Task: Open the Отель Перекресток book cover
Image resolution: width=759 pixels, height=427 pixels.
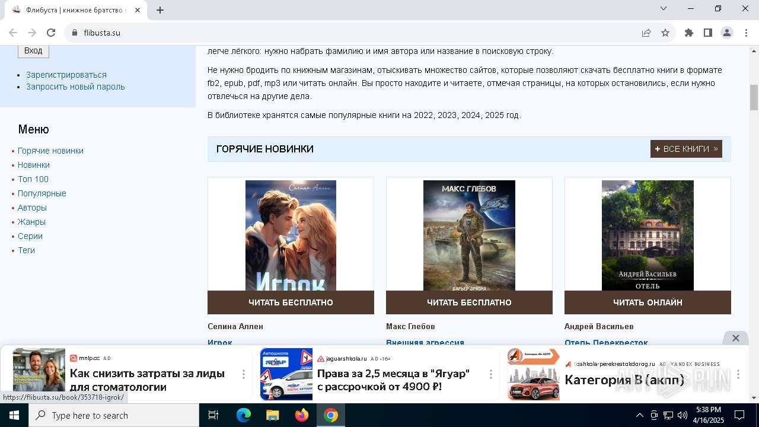Action: (x=648, y=235)
